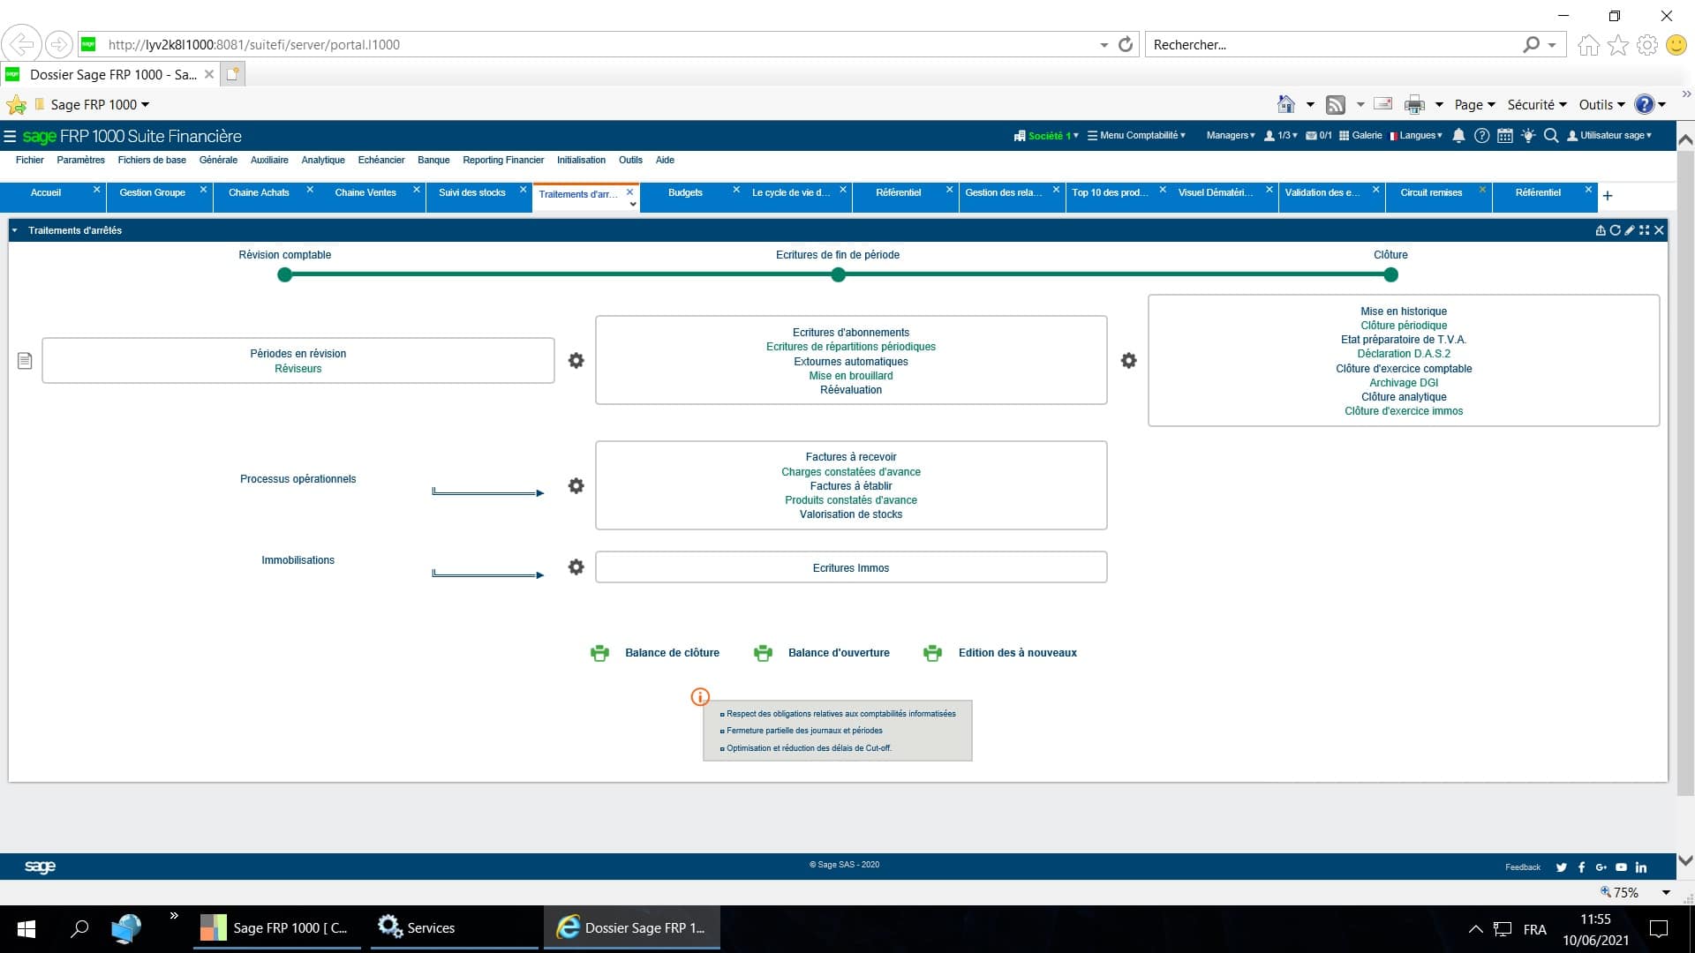This screenshot has width=1695, height=953.
Task: Click the printer icon for Balance d'ouverture
Action: [x=762, y=653]
